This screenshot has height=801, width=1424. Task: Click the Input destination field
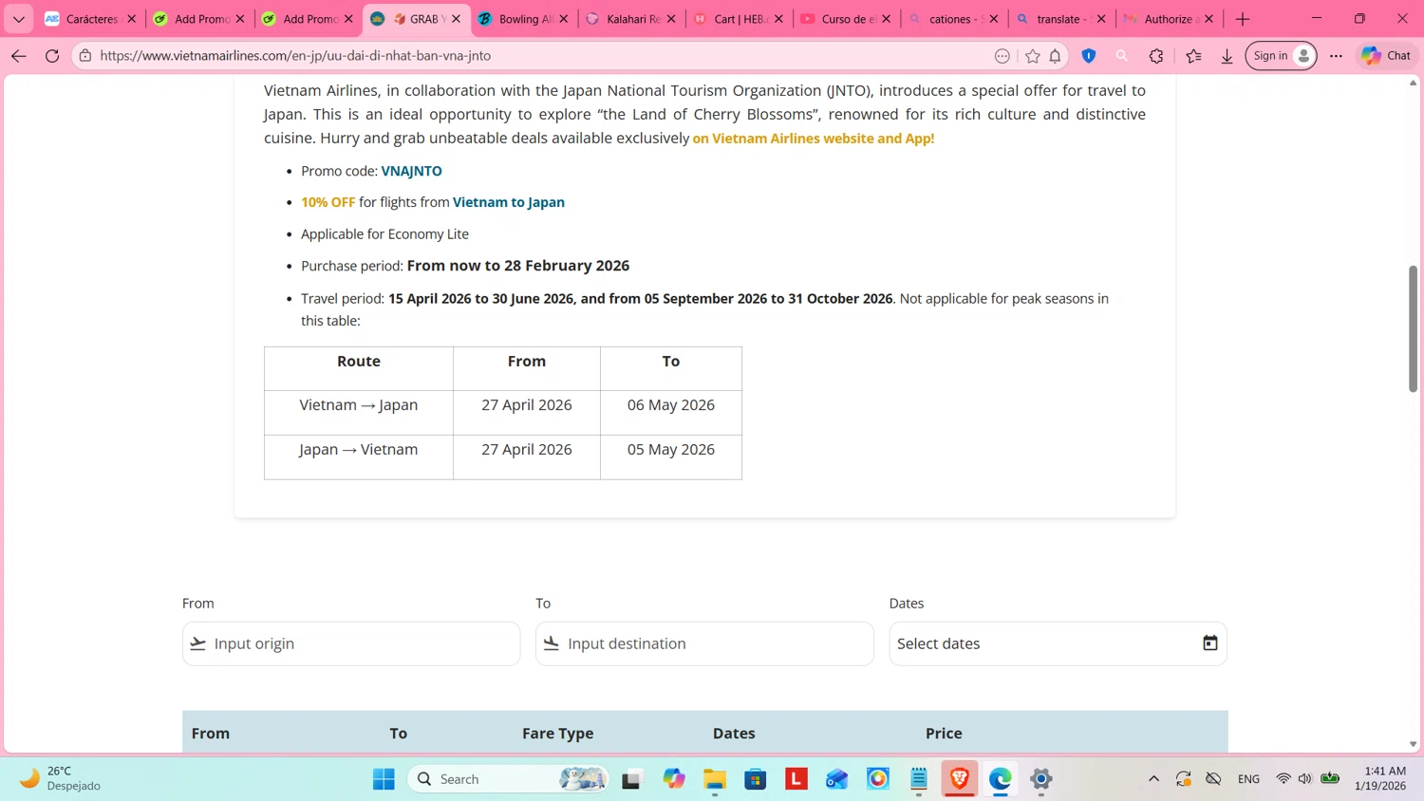(x=704, y=643)
